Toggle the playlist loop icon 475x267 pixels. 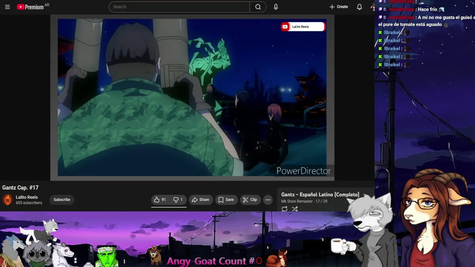point(285,209)
